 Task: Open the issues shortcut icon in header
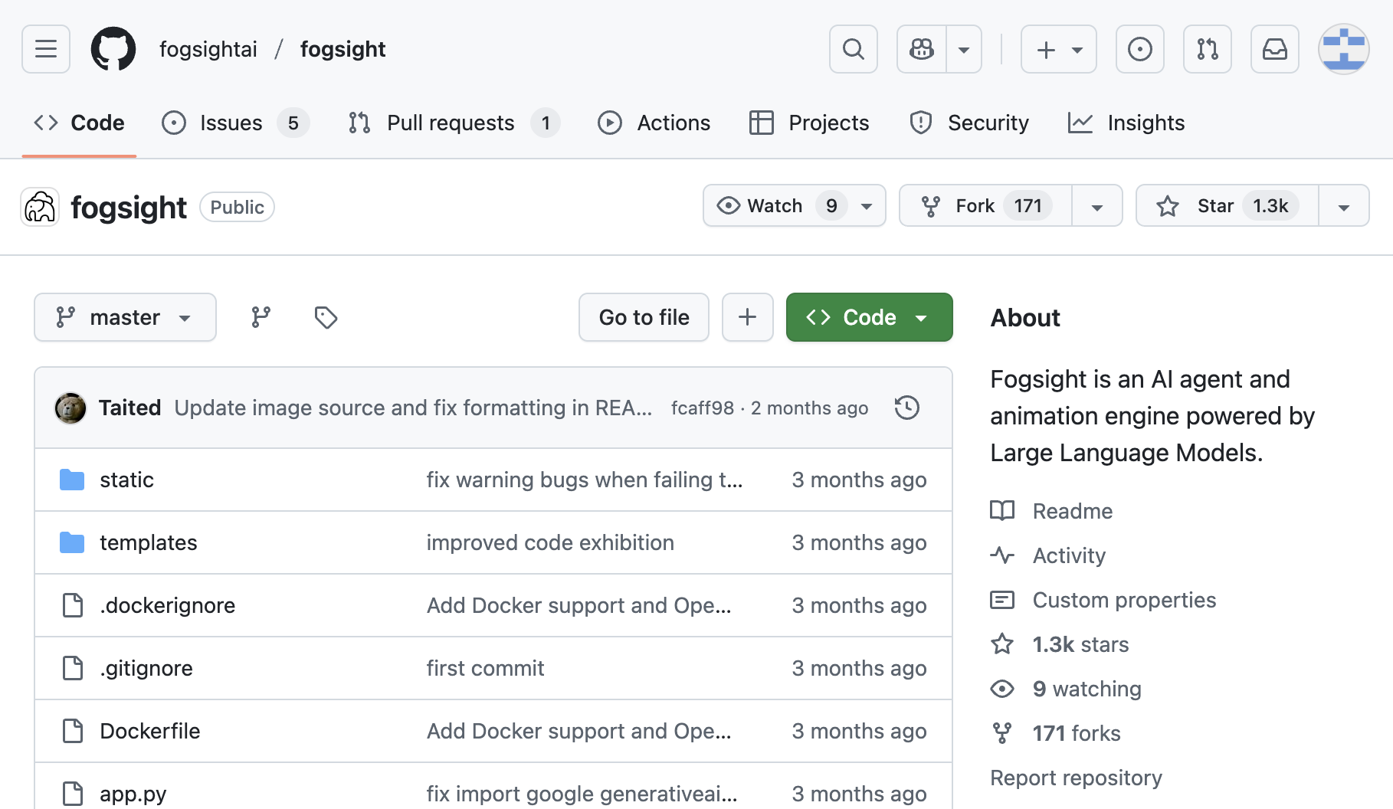pyautogui.click(x=1139, y=49)
